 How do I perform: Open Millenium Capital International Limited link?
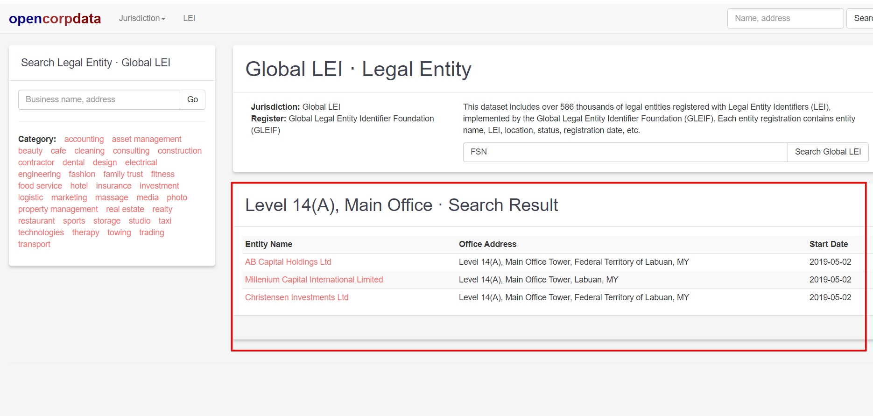coord(314,280)
